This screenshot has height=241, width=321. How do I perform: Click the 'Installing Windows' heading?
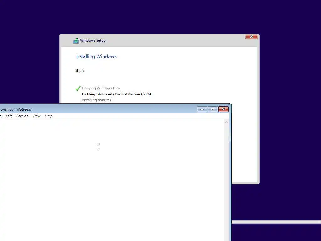click(96, 56)
